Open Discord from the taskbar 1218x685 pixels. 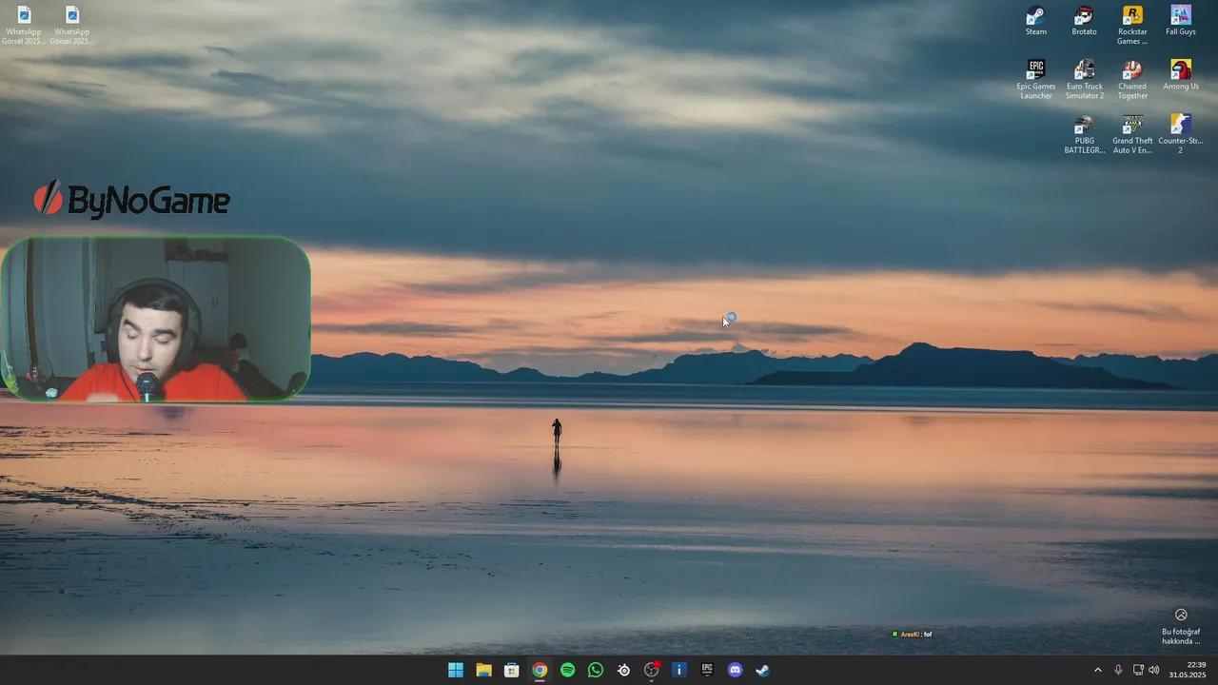click(x=735, y=670)
